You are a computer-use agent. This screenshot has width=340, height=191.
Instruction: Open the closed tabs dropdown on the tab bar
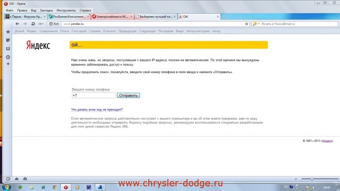[x=337, y=17]
